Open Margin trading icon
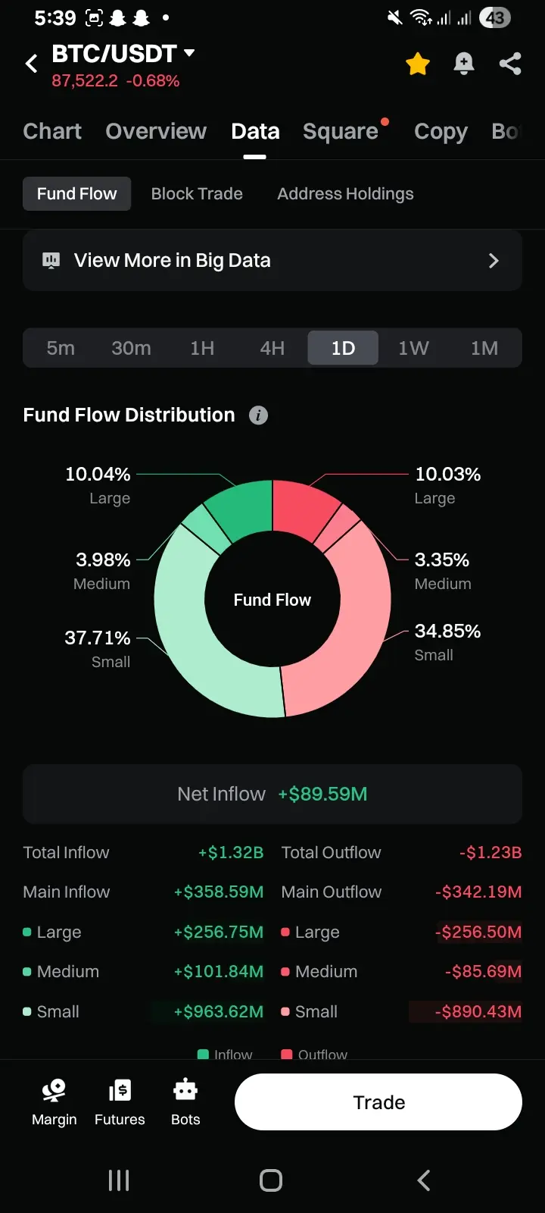Viewport: 545px width, 1213px height. (54, 1092)
